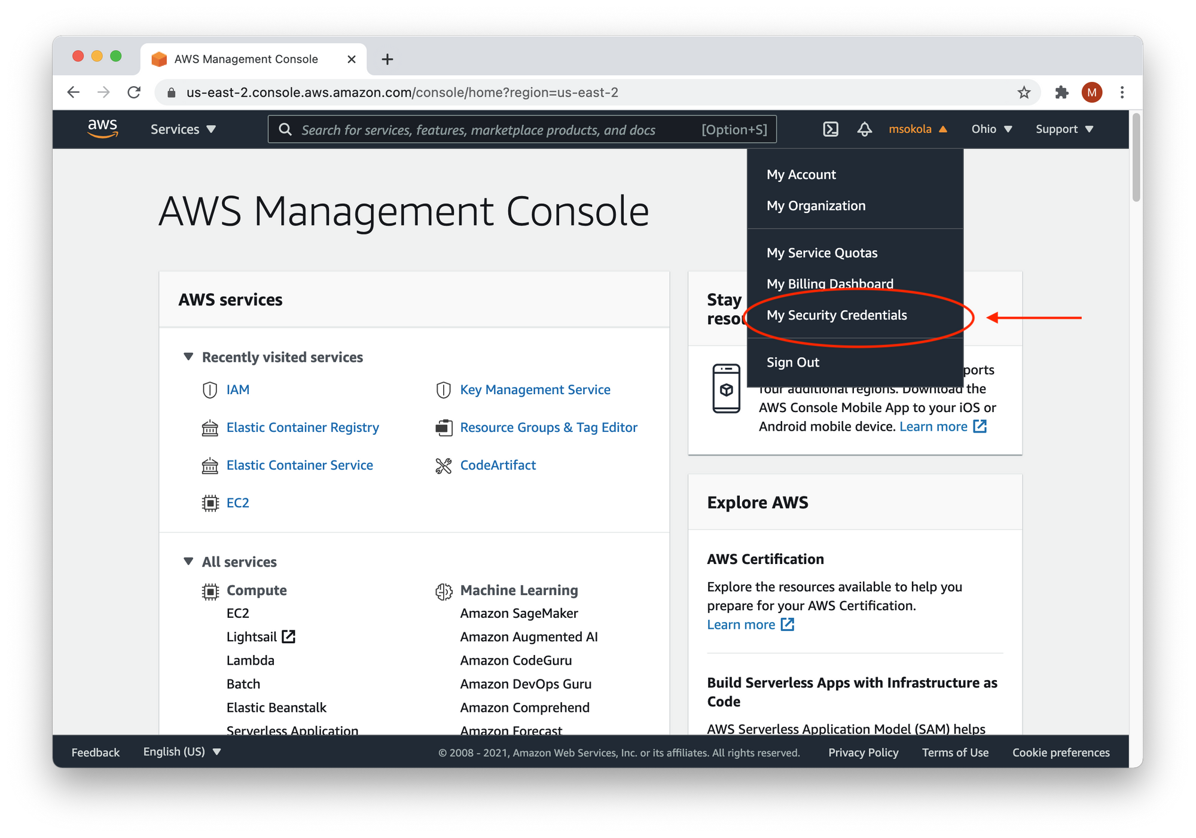
Task: Collapse the All services section
Action: (188, 561)
